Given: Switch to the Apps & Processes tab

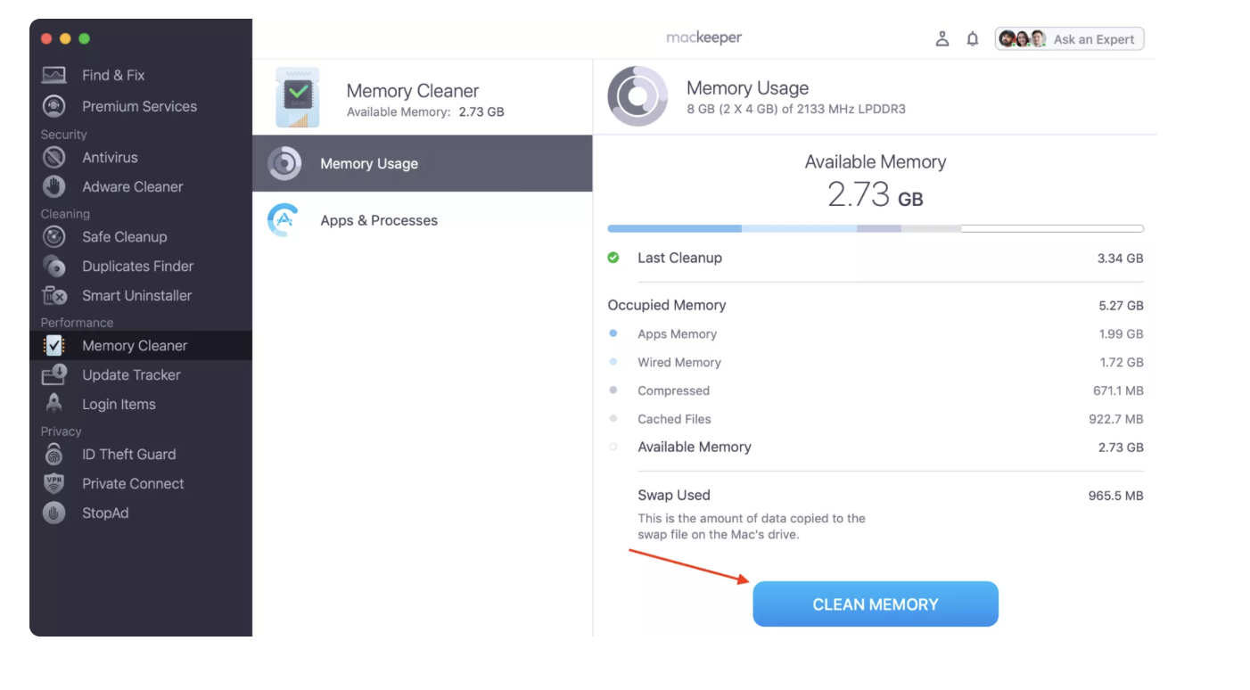Looking at the screenshot, I should (x=379, y=219).
